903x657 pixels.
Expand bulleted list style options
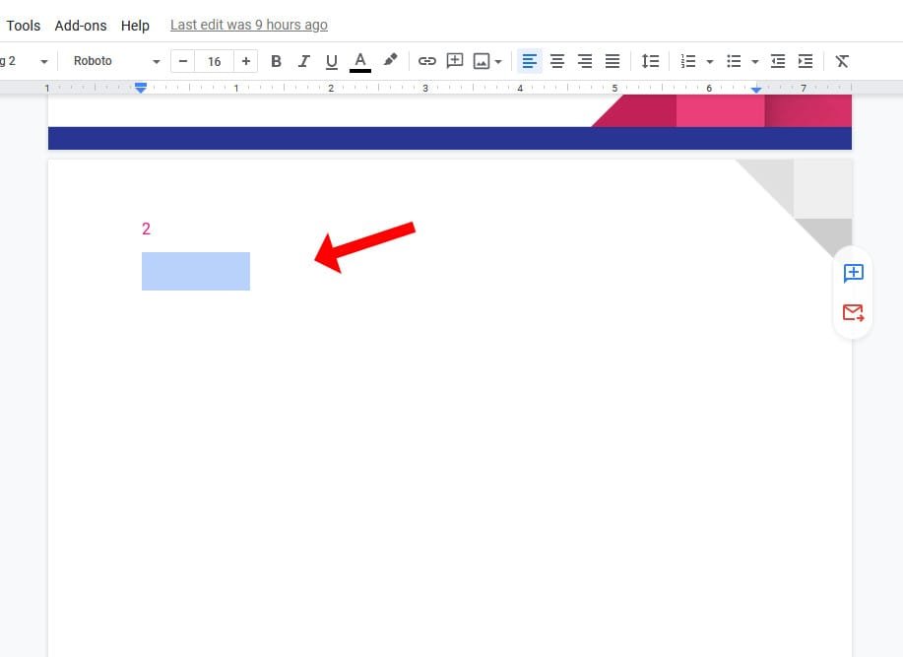point(754,61)
